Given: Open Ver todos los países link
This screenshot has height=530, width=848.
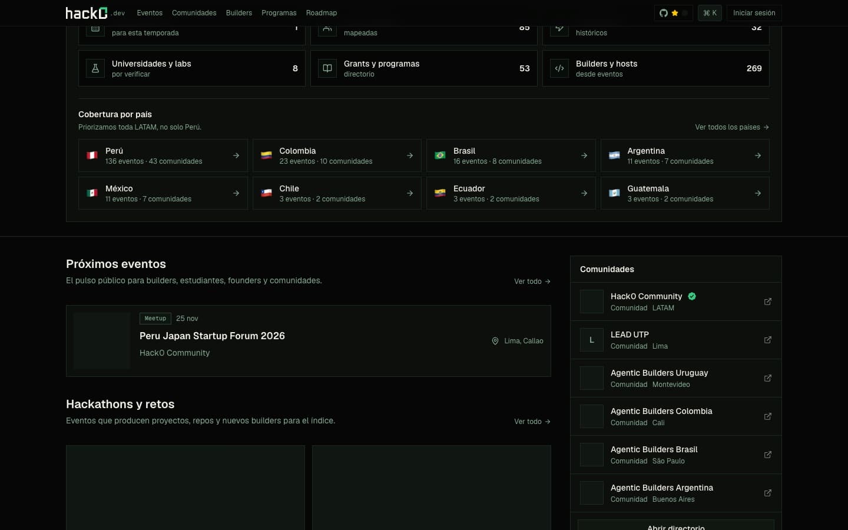Looking at the screenshot, I should click(732, 127).
